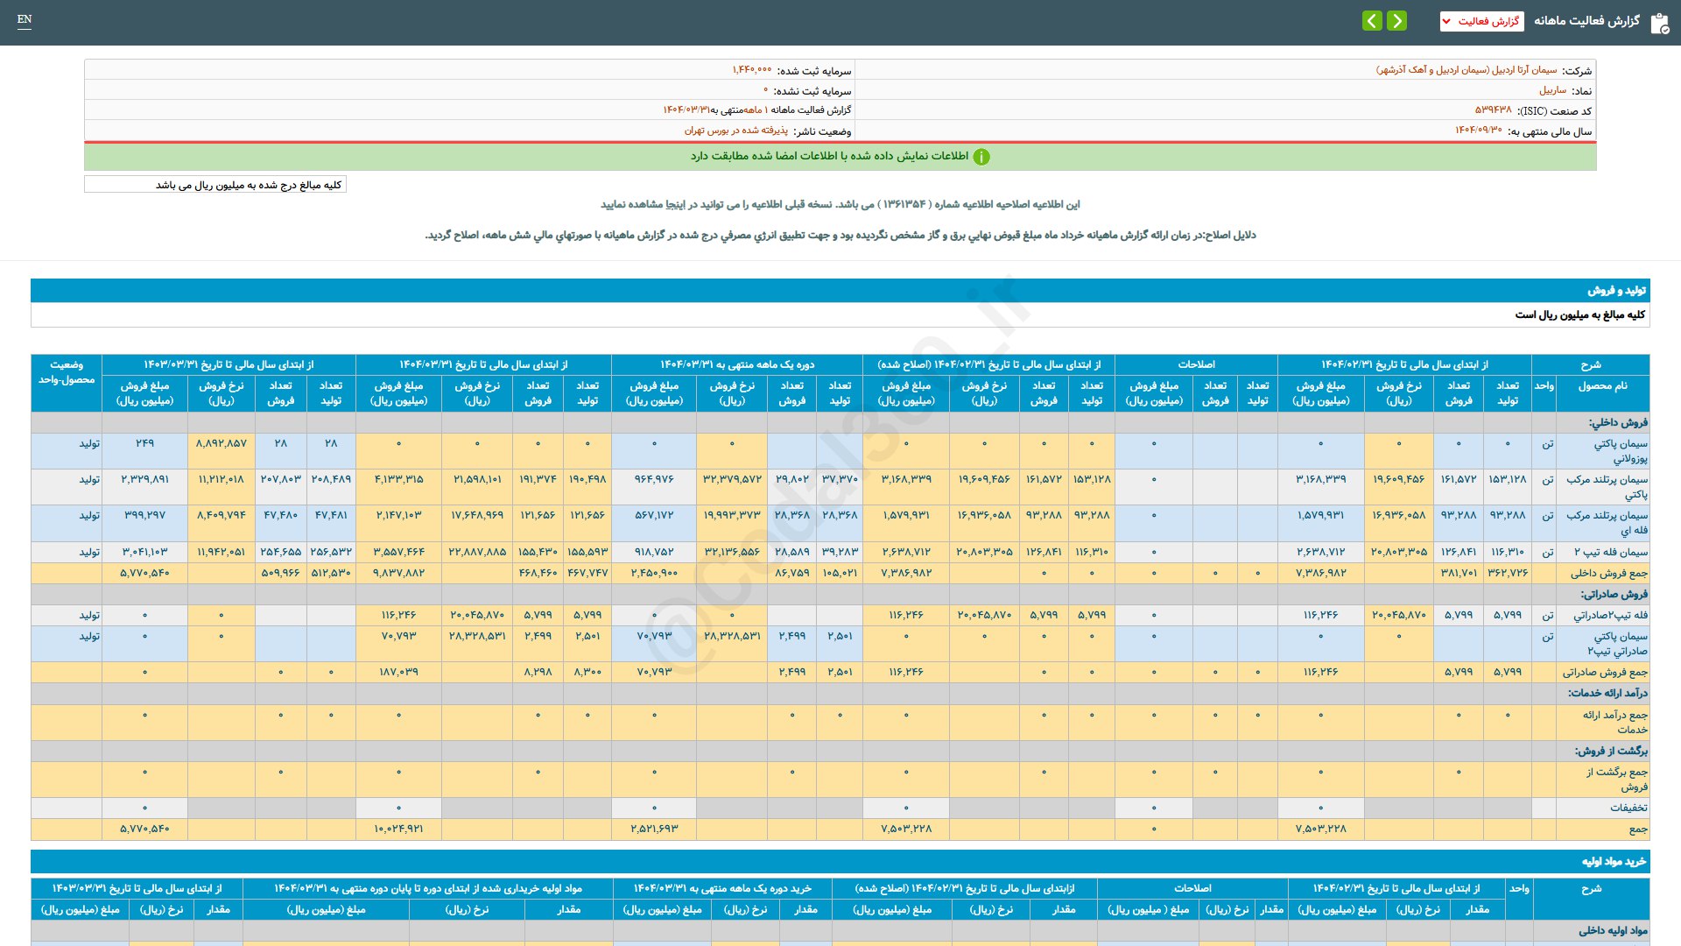Go to next report with right green arrow
Image resolution: width=1681 pixels, height=946 pixels.
coord(1397,20)
